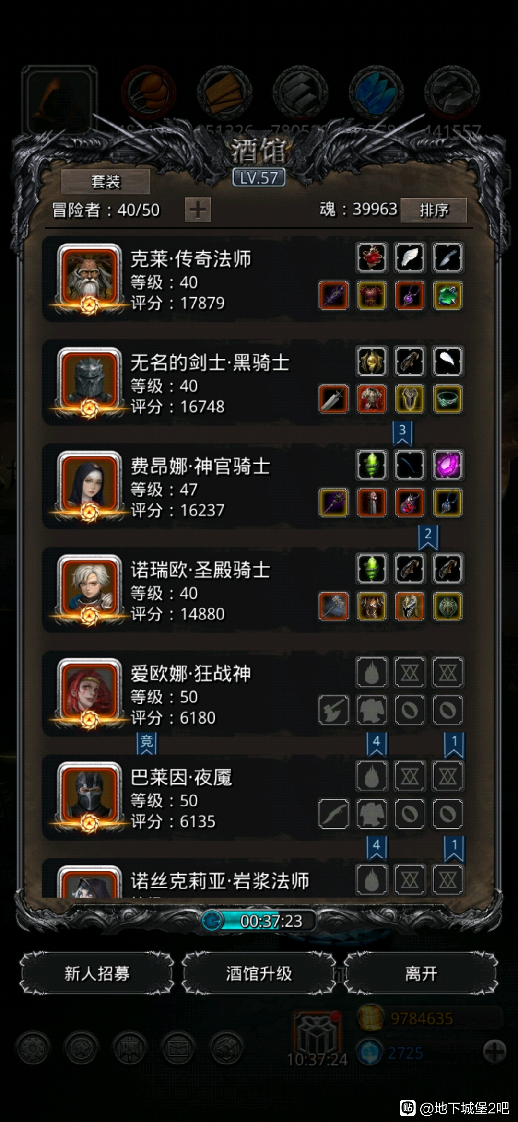
Task: Tap the 酒馆升级 upgrade button
Action: [x=259, y=973]
